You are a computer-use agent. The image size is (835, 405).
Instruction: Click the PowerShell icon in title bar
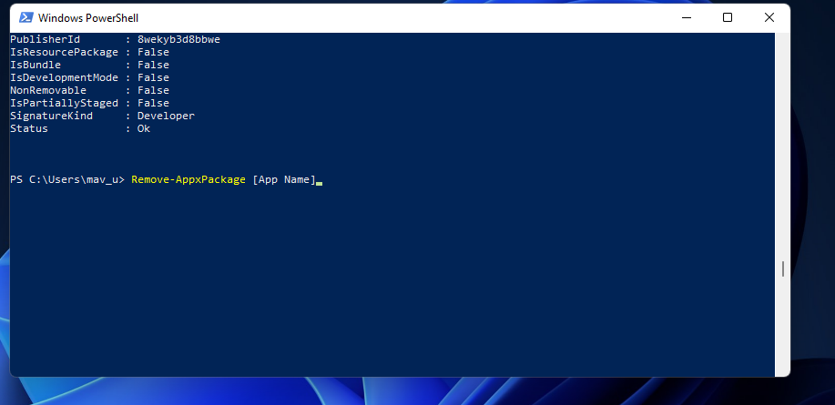point(25,17)
